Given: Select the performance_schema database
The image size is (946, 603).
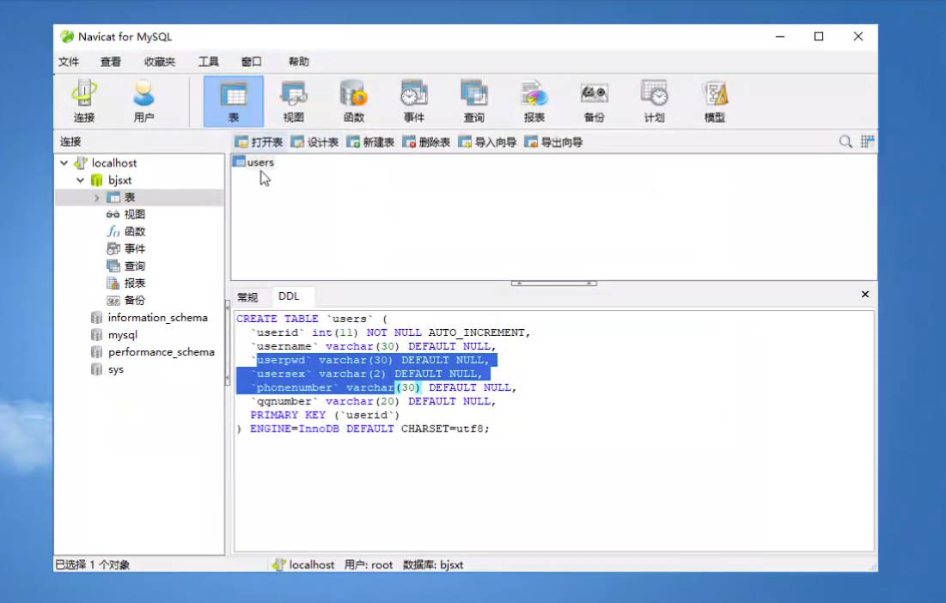Looking at the screenshot, I should (161, 352).
